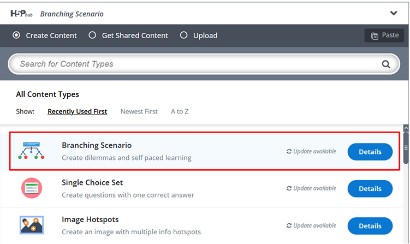410x244 pixels.
Task: Select the Upload radio button
Action: tap(184, 35)
